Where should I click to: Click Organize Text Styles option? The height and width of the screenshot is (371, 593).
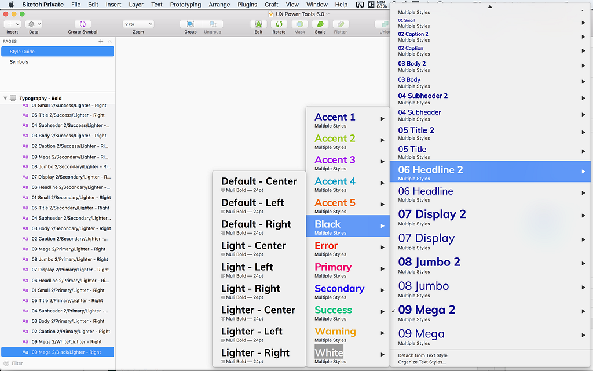tap(422, 362)
